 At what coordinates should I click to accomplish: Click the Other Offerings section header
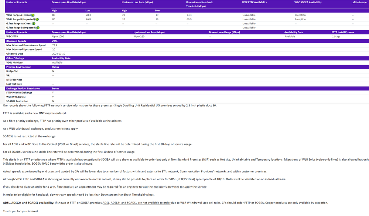coord(15,58)
